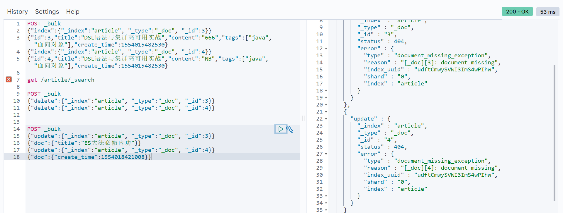This screenshot has height=213, width=563.
Task: Click reason "[_doc][3]: document missing" in output
Action: 432,63
